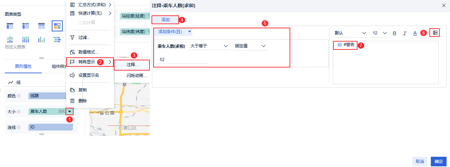Viewport: 450px width, 167px height.
Task: Open the 特殊显示 submenu
Action: tap(90, 62)
